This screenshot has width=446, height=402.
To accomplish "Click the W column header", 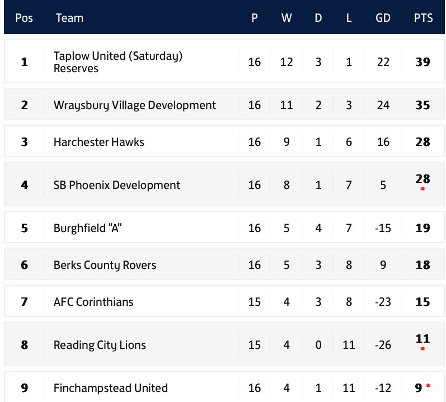I will click(287, 18).
